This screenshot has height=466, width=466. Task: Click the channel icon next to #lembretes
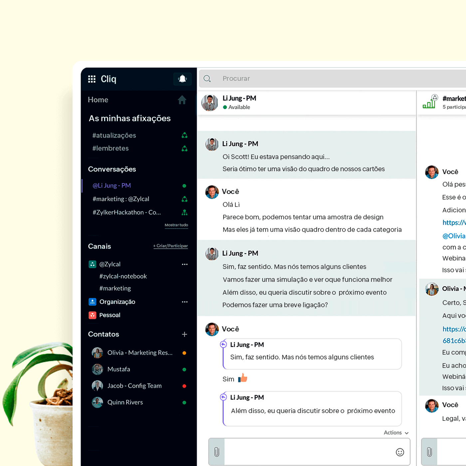tap(184, 148)
